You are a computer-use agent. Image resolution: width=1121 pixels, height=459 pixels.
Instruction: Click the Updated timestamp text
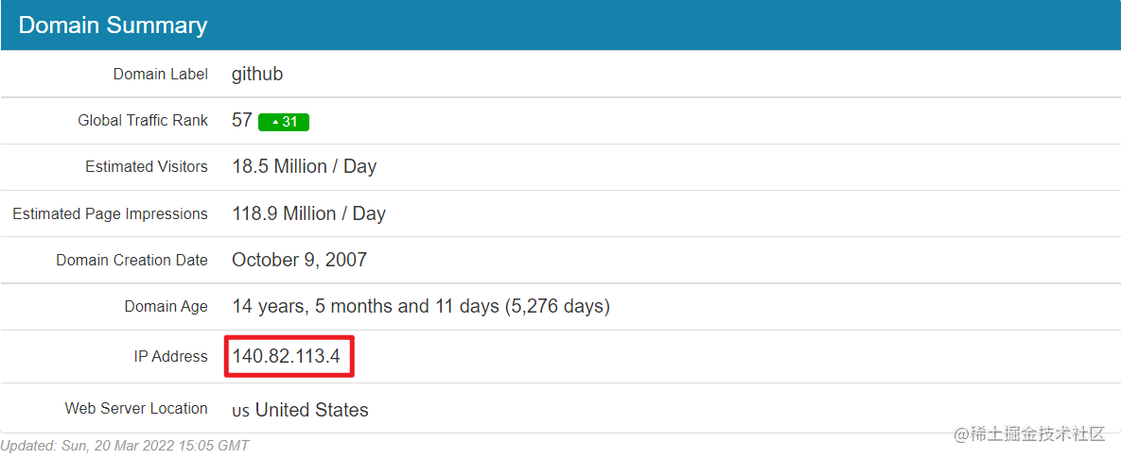[125, 445]
